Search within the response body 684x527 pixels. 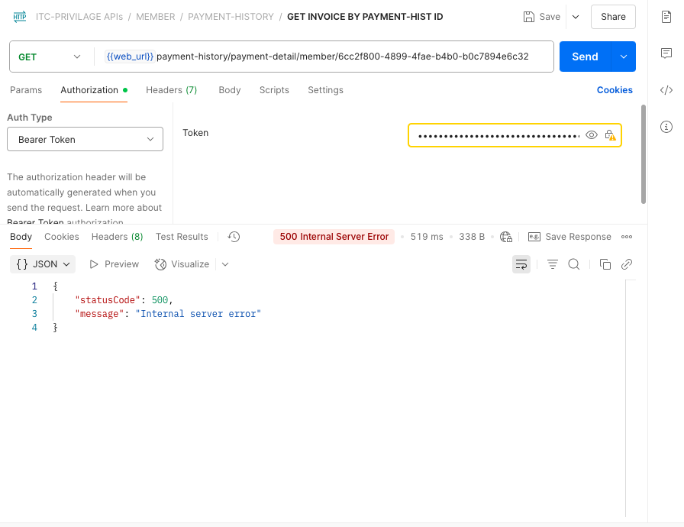click(574, 264)
